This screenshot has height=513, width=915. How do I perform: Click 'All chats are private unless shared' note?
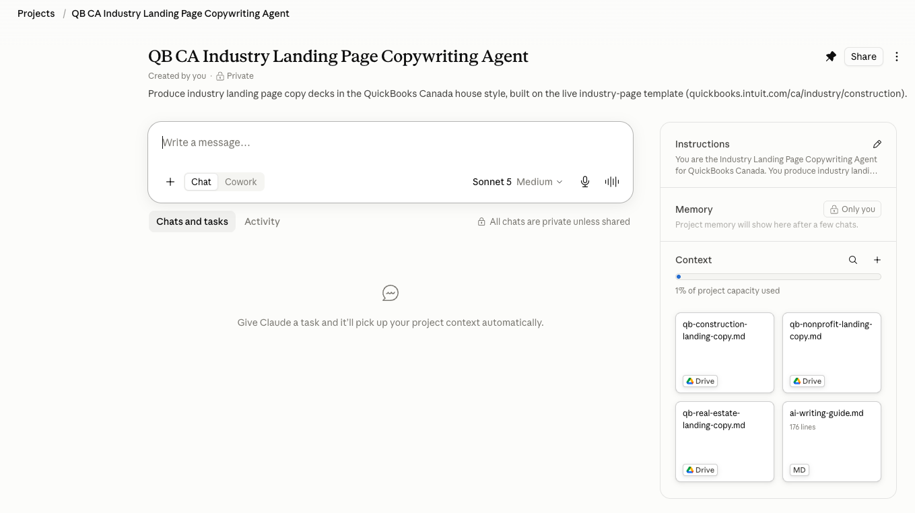(x=554, y=221)
